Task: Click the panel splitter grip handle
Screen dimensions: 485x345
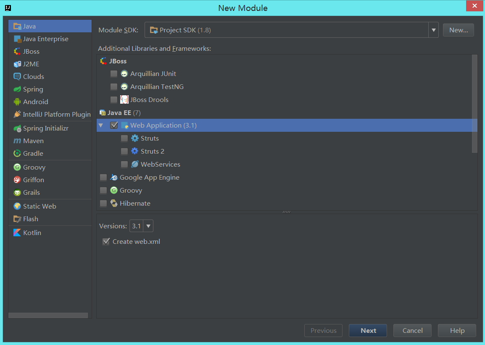Action: [287, 212]
